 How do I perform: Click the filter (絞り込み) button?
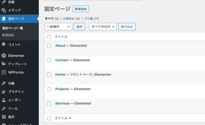click(x=127, y=27)
